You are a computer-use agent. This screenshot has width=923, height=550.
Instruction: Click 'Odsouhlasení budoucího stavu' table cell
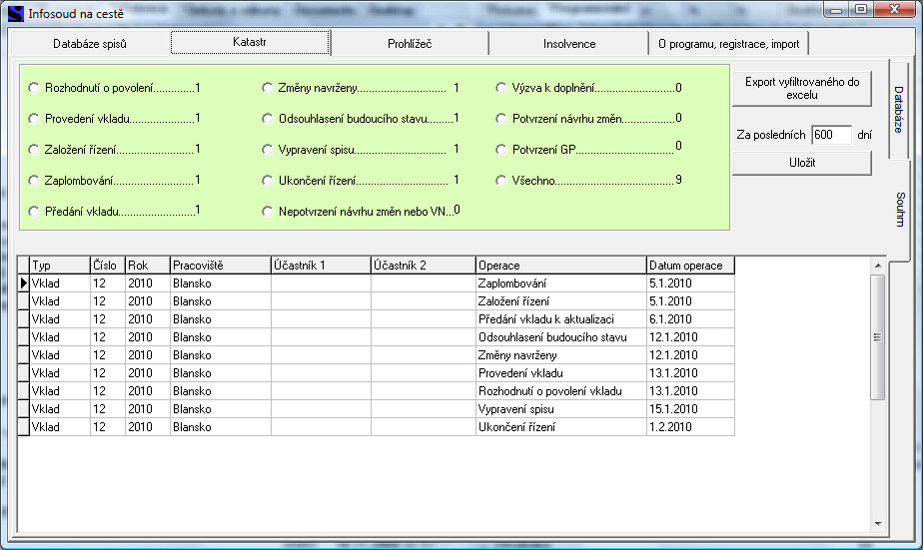coord(561,337)
